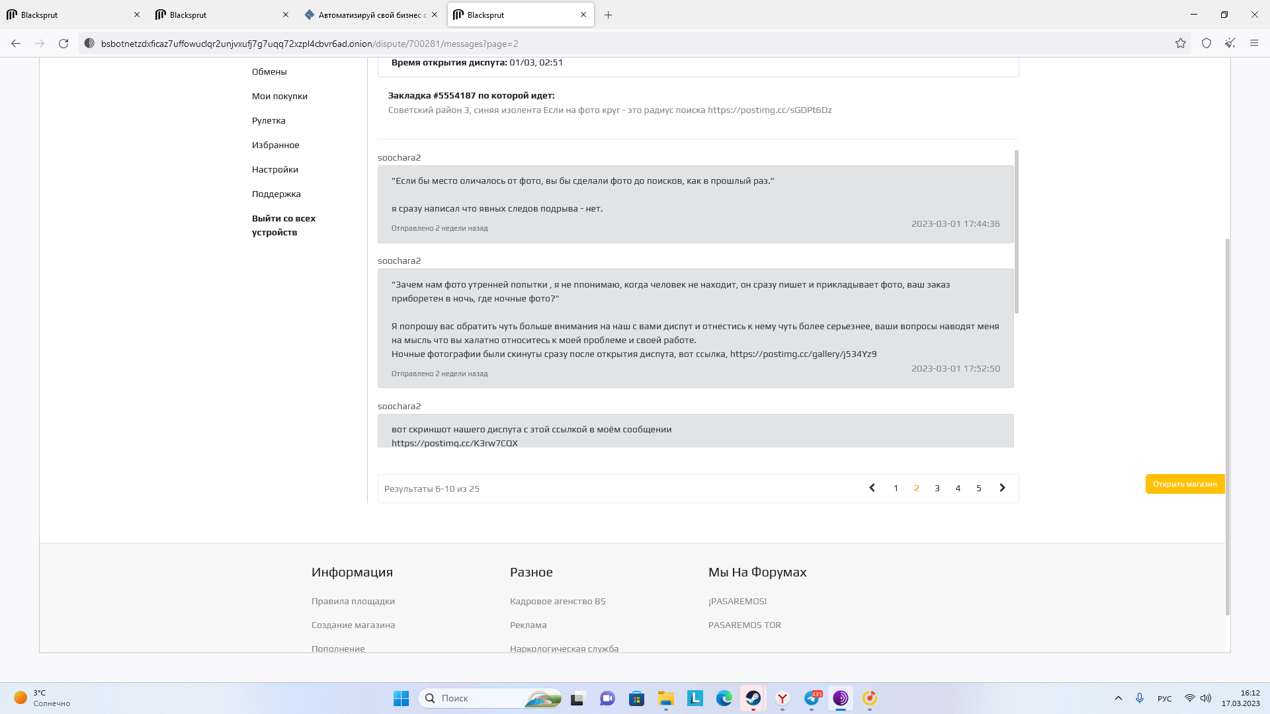Image resolution: width=1270 pixels, height=714 pixels.
Task: Open the ¡PASAREMOS! forum link
Action: click(738, 601)
